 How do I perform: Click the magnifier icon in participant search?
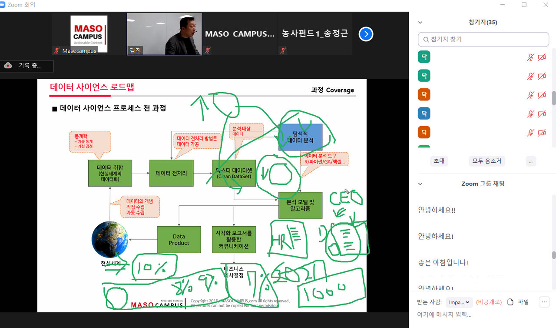click(425, 40)
